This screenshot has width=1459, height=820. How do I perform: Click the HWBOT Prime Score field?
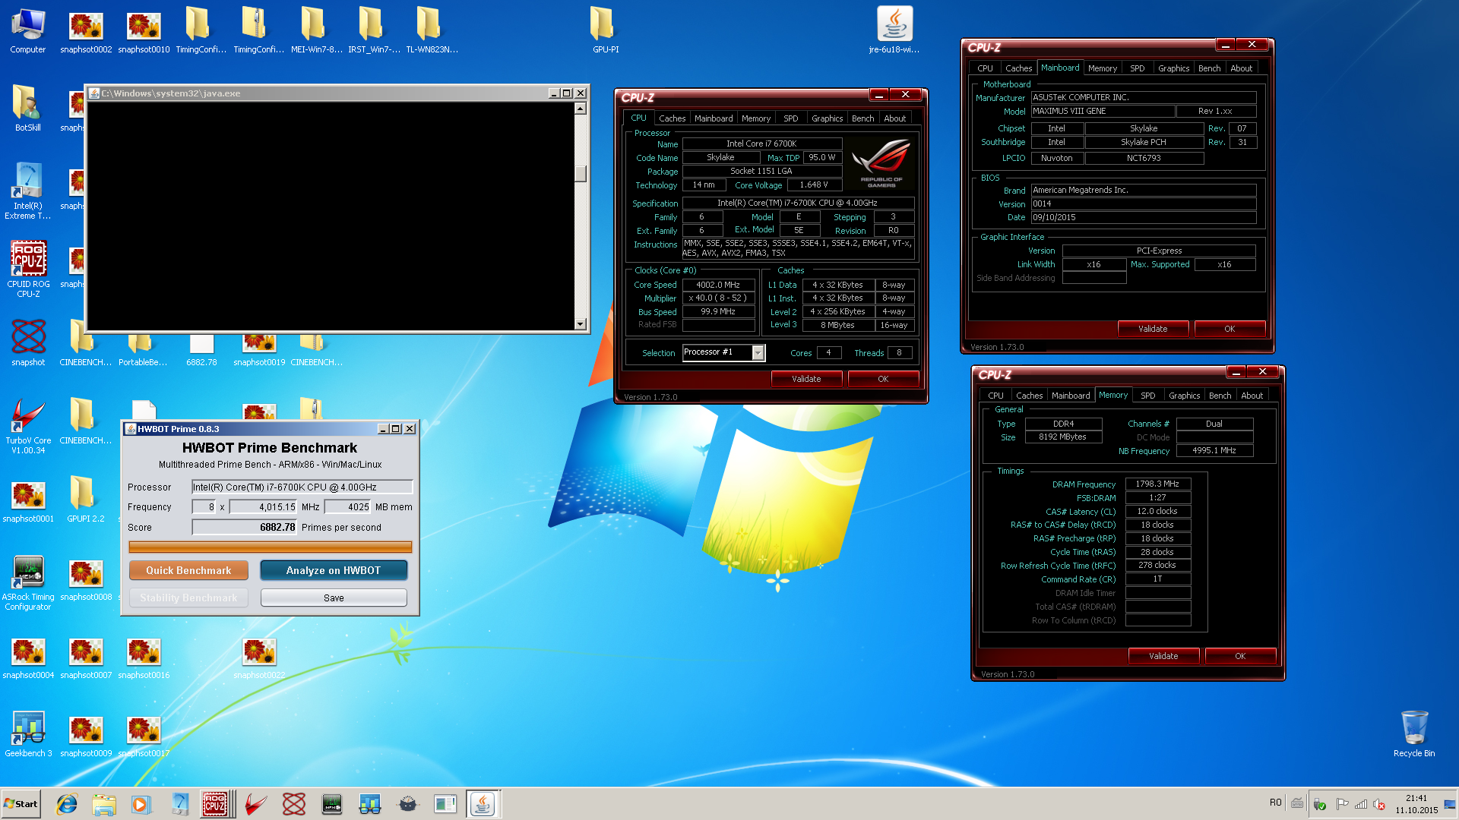click(245, 527)
